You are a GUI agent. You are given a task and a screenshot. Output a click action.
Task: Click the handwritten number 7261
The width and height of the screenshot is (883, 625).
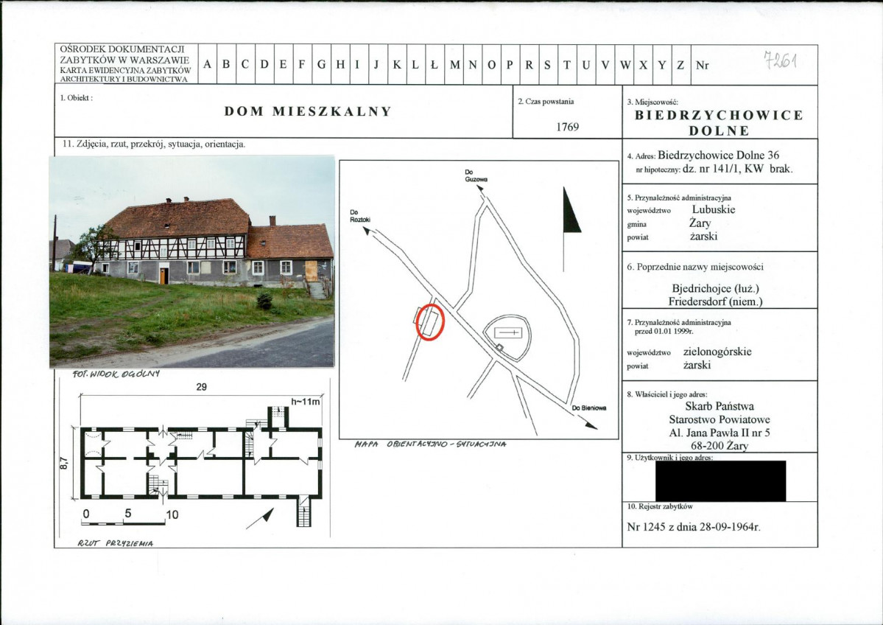coord(781,60)
